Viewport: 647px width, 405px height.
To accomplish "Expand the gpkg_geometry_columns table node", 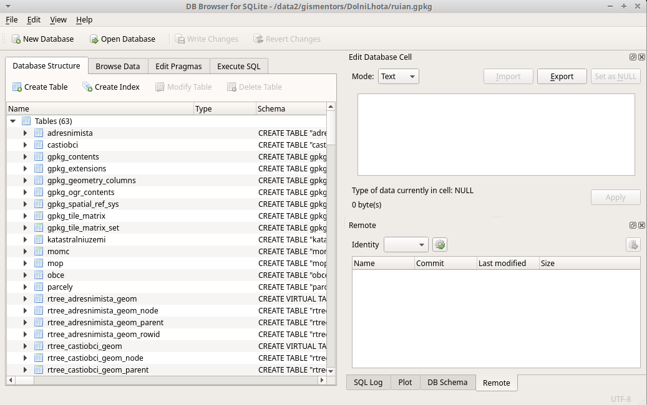I will [25, 181].
